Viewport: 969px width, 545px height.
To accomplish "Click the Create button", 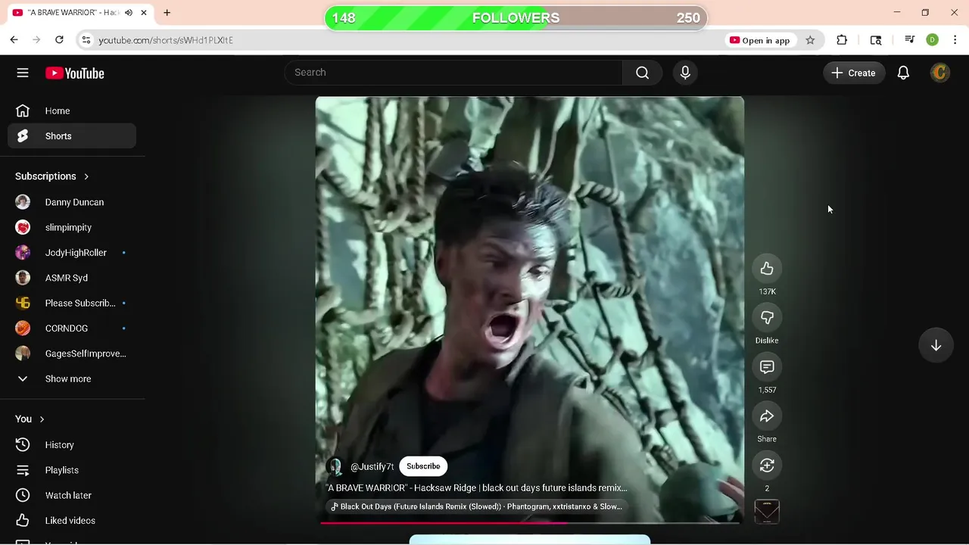I will 854,73.
